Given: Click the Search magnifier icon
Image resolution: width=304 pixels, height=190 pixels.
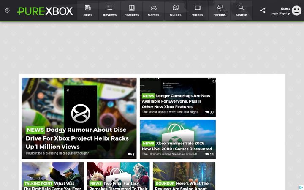Looking at the screenshot, I should [242, 8].
